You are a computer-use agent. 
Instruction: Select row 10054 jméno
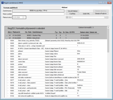[51, 54]
